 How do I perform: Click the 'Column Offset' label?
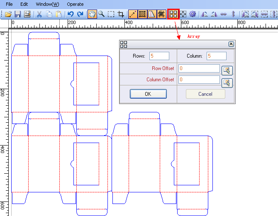click(x=160, y=80)
